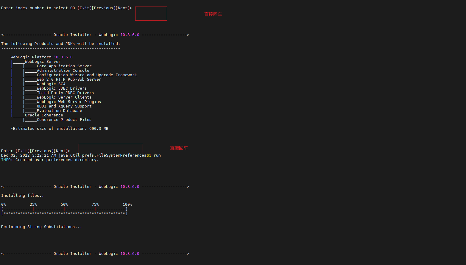
Task: Click 'Evaluation Database' line
Action: (x=59, y=110)
